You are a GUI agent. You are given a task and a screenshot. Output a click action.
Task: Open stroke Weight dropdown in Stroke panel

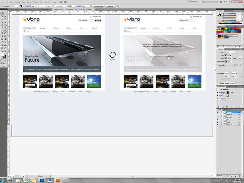coord(234,52)
